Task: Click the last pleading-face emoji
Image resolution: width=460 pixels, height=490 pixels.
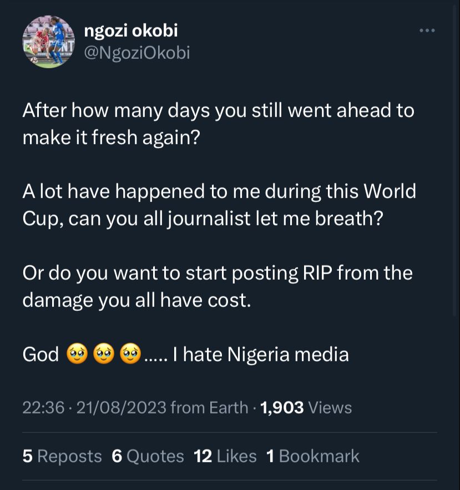Action: pos(130,354)
